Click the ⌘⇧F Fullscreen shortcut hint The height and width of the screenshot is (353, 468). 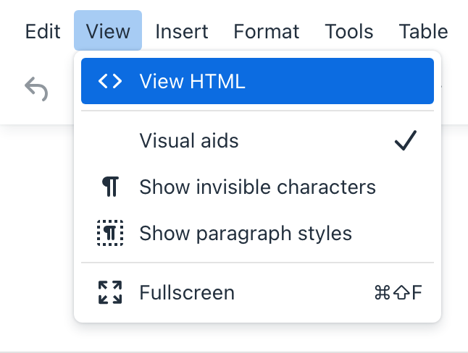(x=398, y=292)
